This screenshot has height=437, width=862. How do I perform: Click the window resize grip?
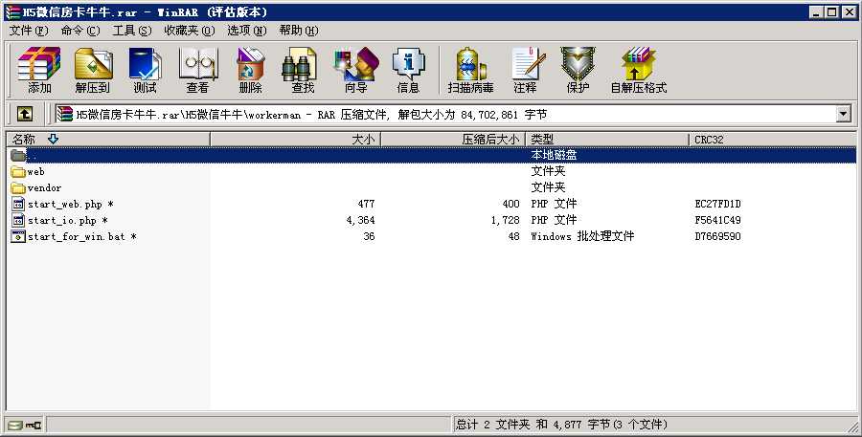[851, 426]
